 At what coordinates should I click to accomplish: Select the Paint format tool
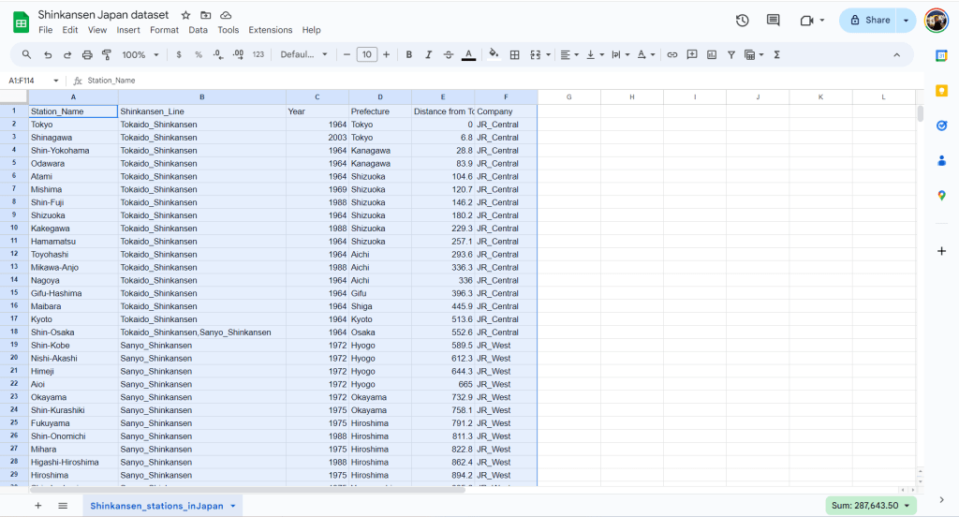pyautogui.click(x=106, y=54)
